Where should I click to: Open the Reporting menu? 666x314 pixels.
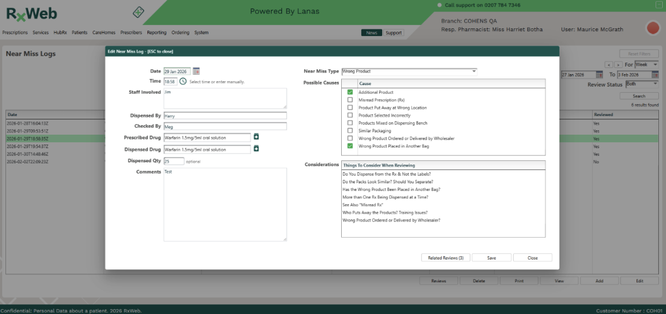[157, 33]
